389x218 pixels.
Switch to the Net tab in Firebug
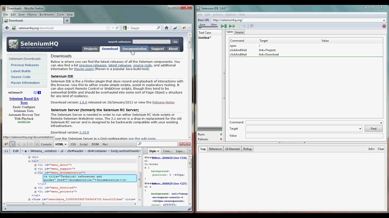pos(105,144)
